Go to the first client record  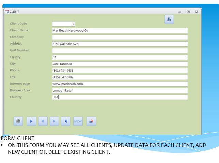point(31,121)
